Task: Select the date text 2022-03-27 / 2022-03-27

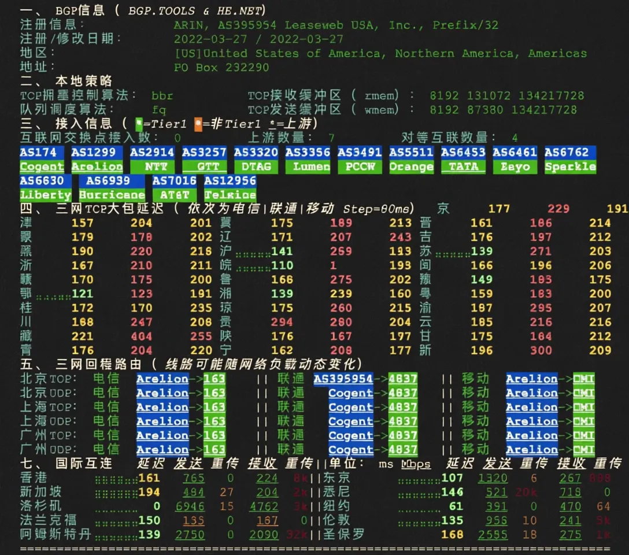Action: [x=258, y=39]
